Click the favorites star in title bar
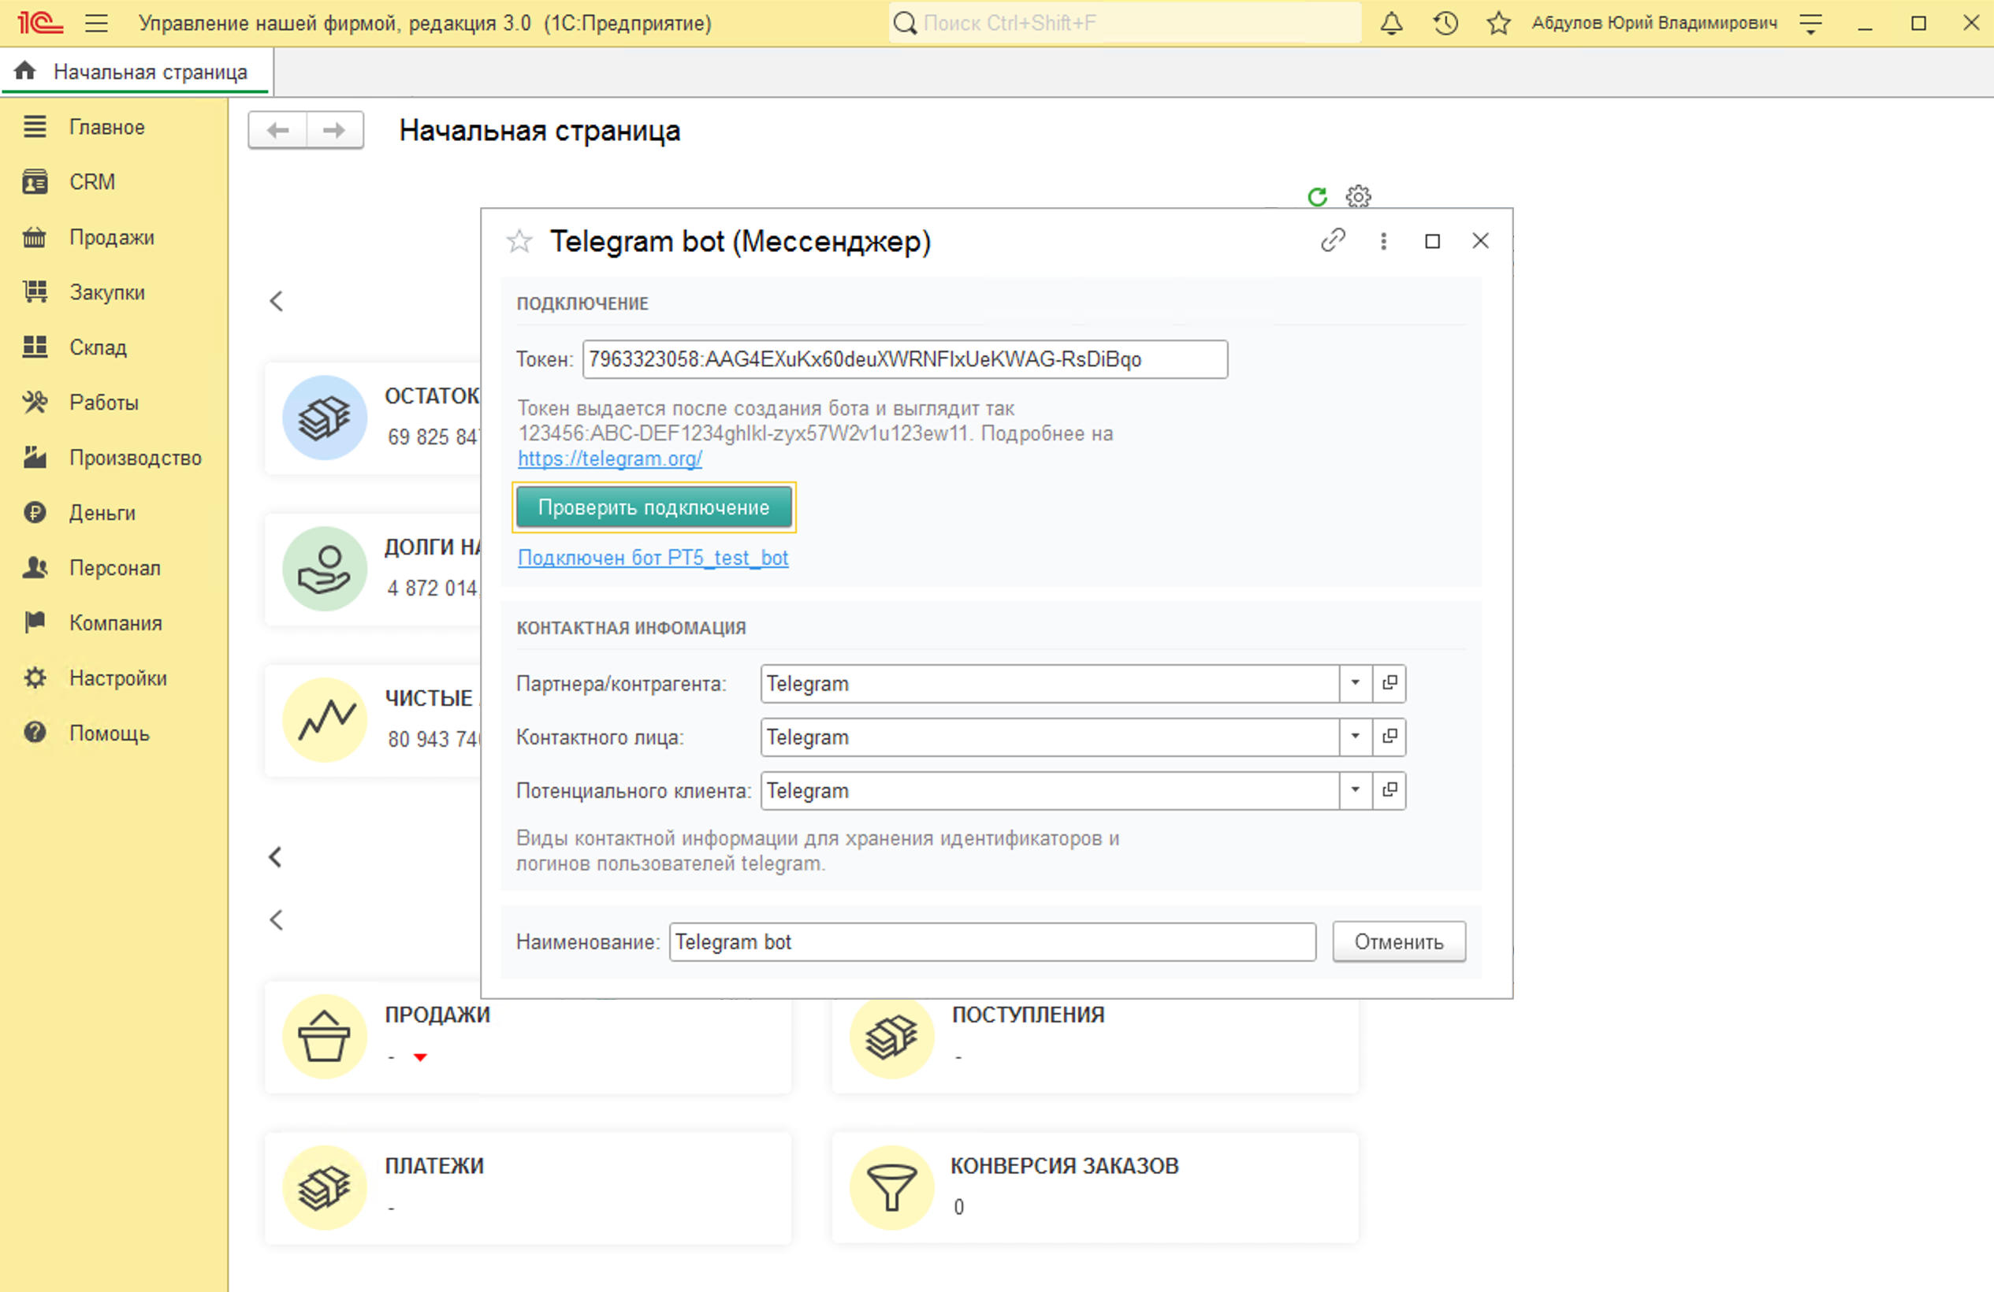 point(1498,24)
